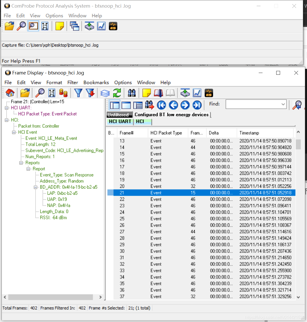
Task: Collapse the HCI Event tree node
Action: pos(14,132)
